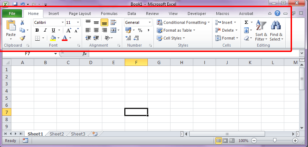This screenshot has width=308, height=147.
Task: Apply Comma Style
Action: tap(148, 30)
